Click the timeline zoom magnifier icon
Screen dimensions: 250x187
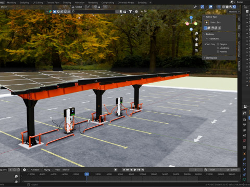point(16,176)
